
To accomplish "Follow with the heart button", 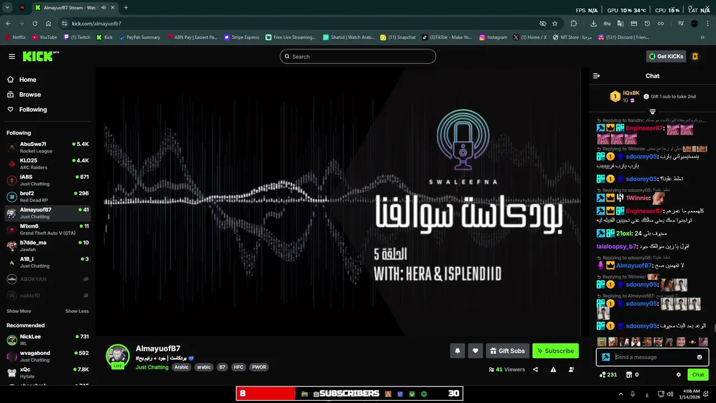I will 475,351.
